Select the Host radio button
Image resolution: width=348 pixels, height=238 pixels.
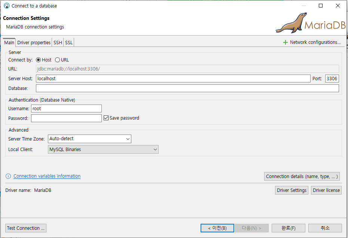pos(38,60)
